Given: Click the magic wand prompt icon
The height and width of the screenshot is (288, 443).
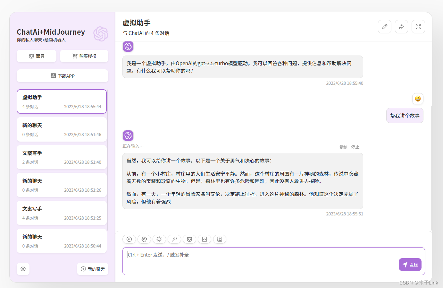Looking at the screenshot, I should (174, 239).
